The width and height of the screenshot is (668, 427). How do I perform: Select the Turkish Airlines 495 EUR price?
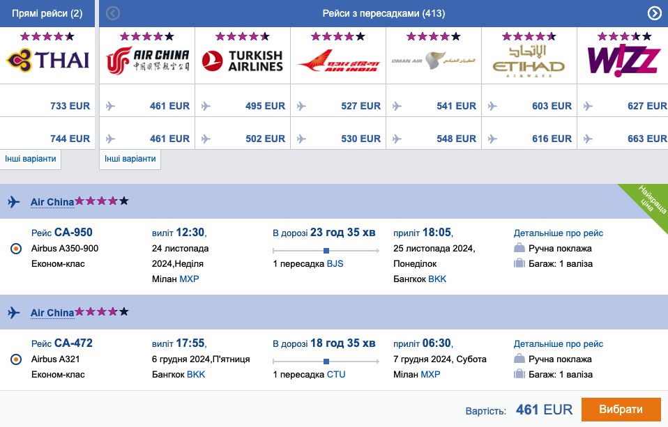click(x=265, y=106)
